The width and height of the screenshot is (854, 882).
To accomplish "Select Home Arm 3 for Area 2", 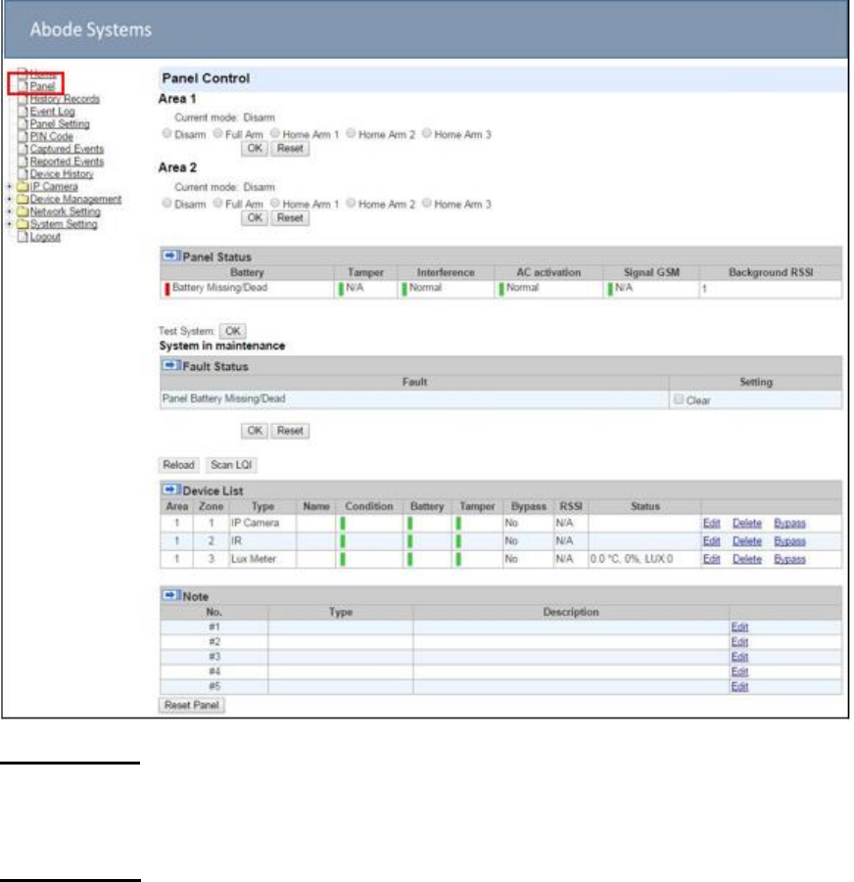I will 427,203.
